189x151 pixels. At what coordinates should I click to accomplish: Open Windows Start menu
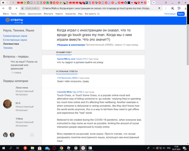pos(3,148)
